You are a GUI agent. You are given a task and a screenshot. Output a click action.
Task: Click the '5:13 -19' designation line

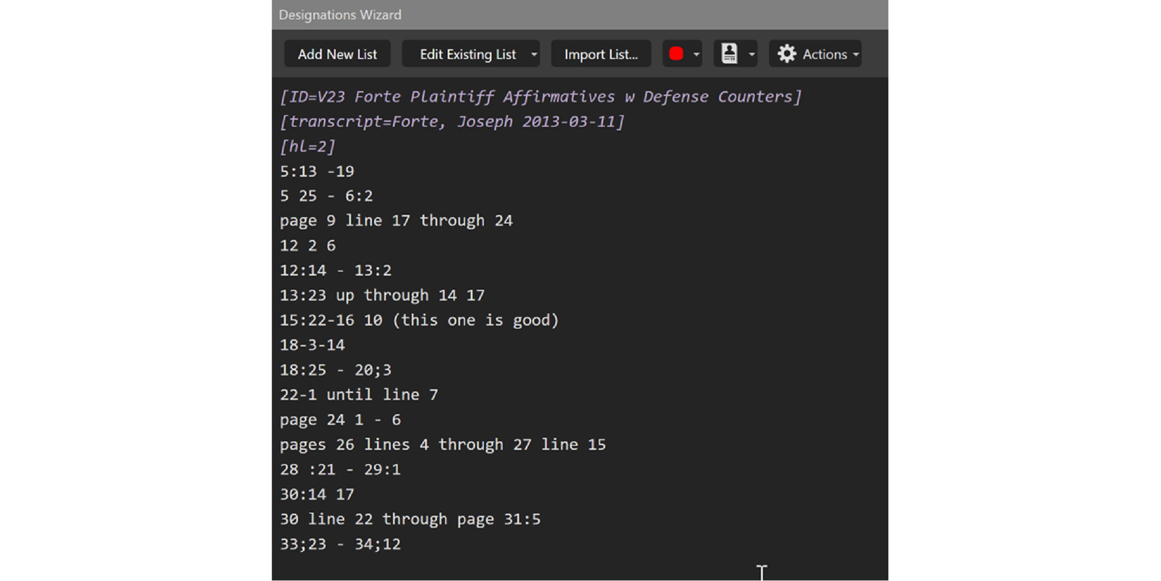pyautogui.click(x=317, y=171)
